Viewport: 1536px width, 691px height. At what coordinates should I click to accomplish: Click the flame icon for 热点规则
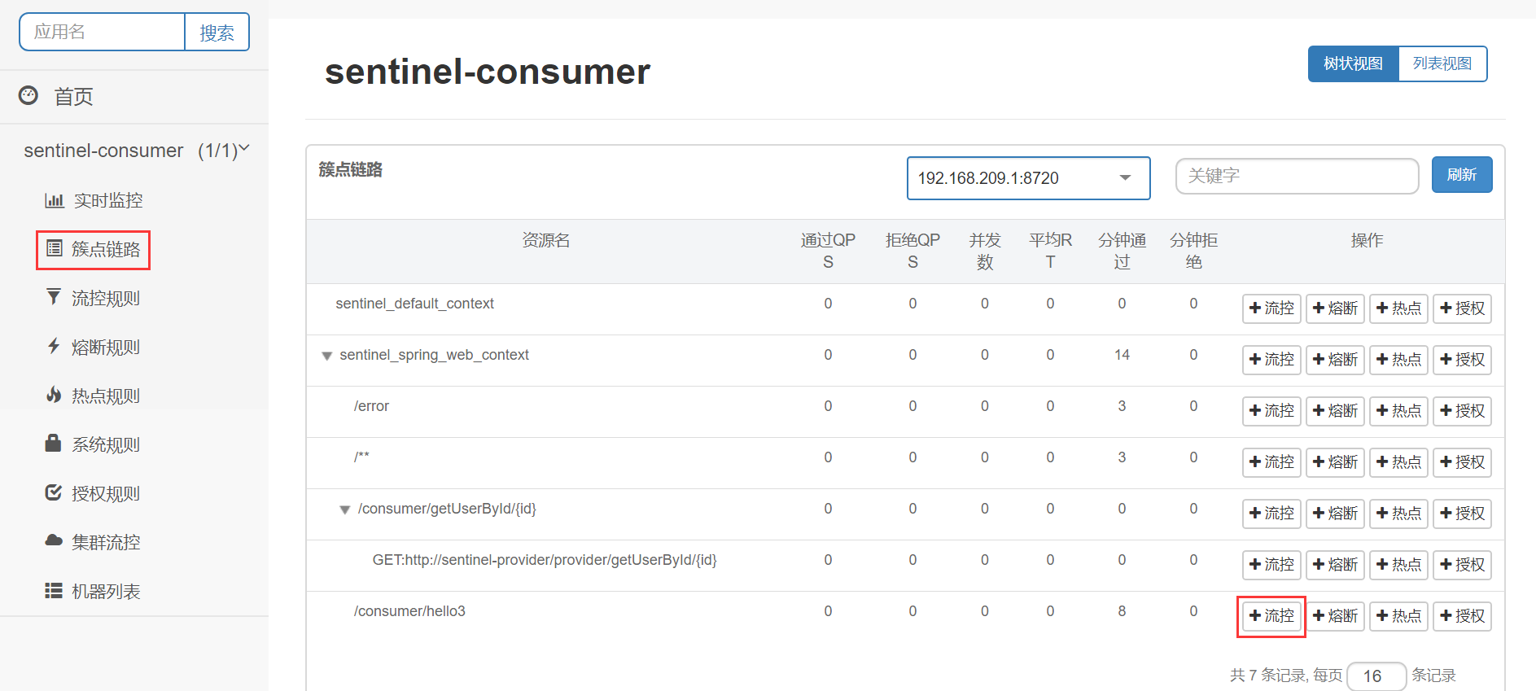[x=54, y=395]
